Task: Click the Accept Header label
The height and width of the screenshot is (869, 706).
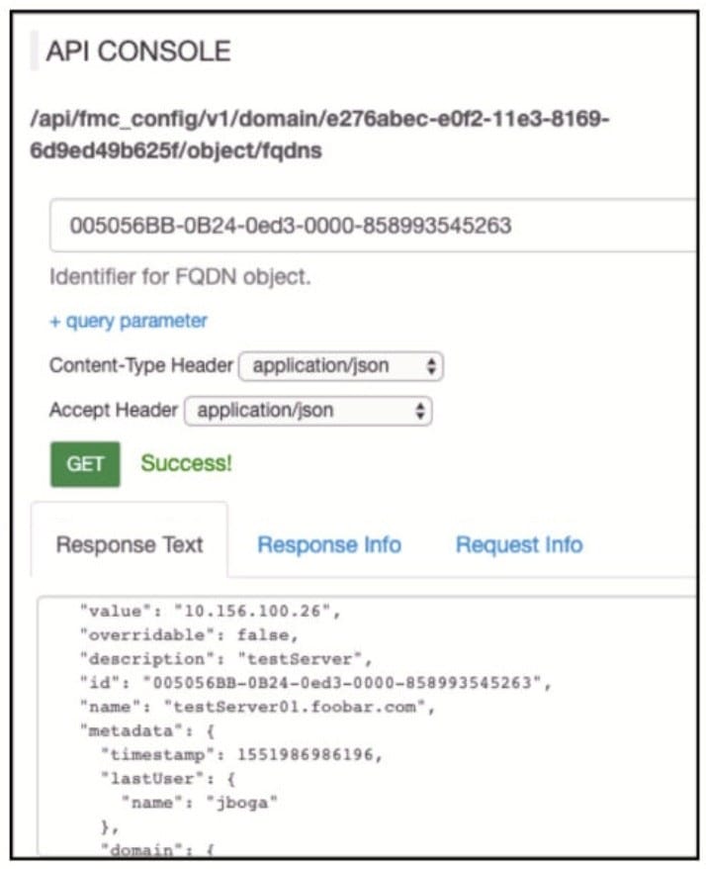Action: 114,410
